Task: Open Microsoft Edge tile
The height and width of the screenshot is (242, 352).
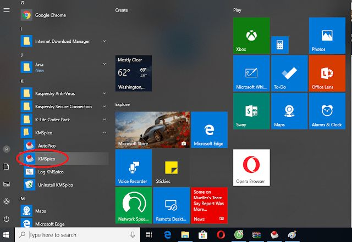Action: [208, 130]
